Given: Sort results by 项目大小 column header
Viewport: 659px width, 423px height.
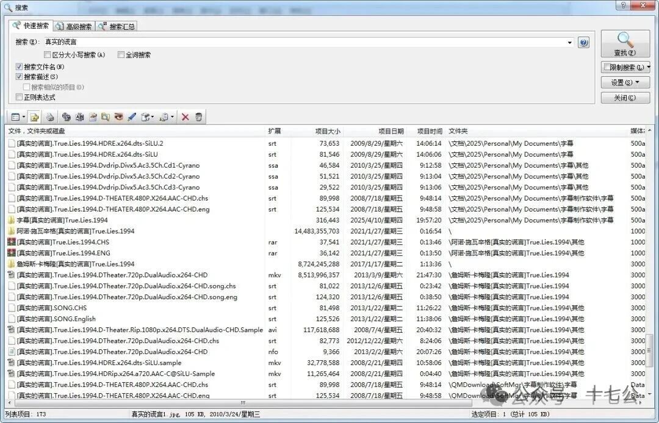Looking at the screenshot, I should click(328, 131).
